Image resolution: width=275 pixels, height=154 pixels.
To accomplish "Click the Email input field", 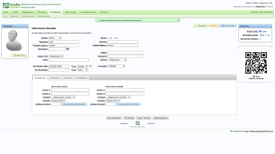I will point(68,60).
